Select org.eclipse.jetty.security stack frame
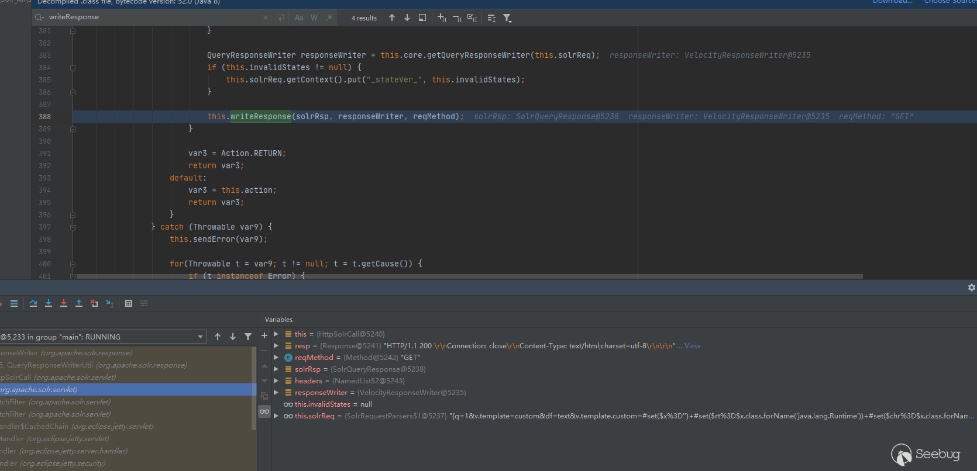The image size is (977, 471). 59,463
